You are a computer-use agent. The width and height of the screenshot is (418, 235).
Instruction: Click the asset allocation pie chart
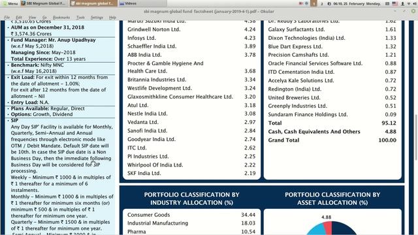click(331, 228)
